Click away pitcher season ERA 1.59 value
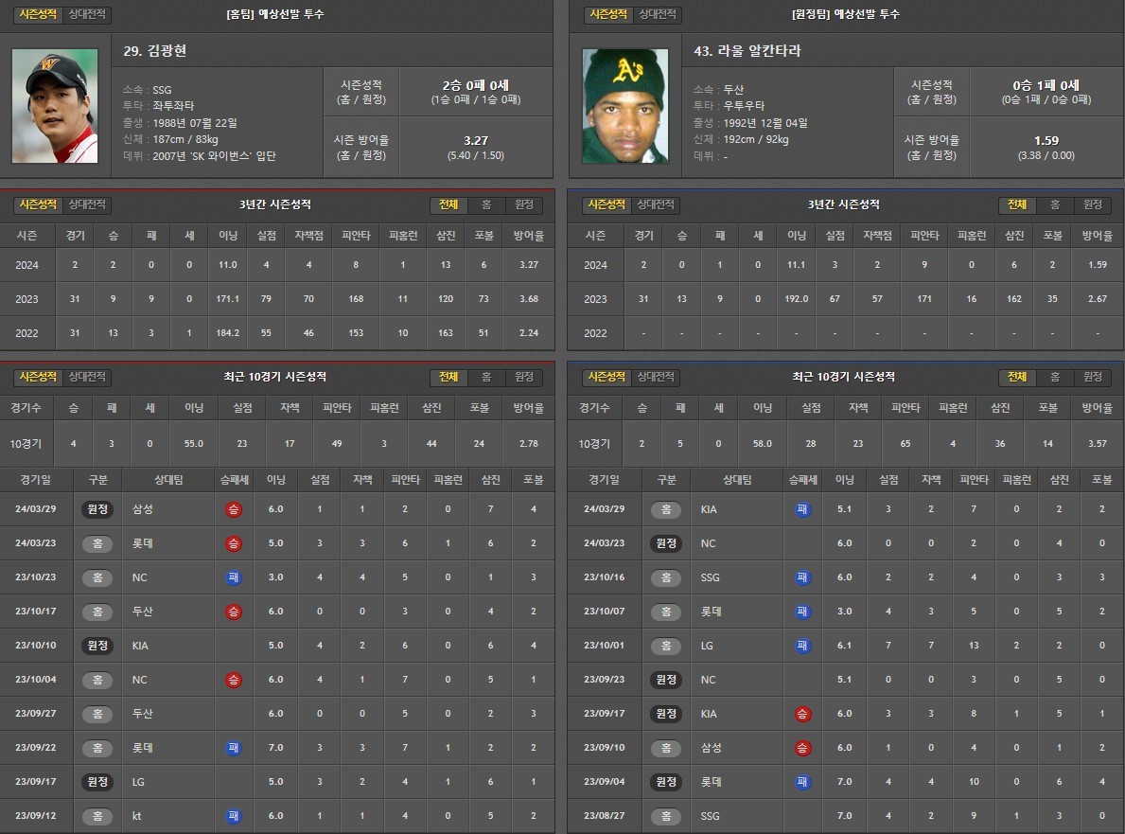The width and height of the screenshot is (1125, 834). (1046, 141)
